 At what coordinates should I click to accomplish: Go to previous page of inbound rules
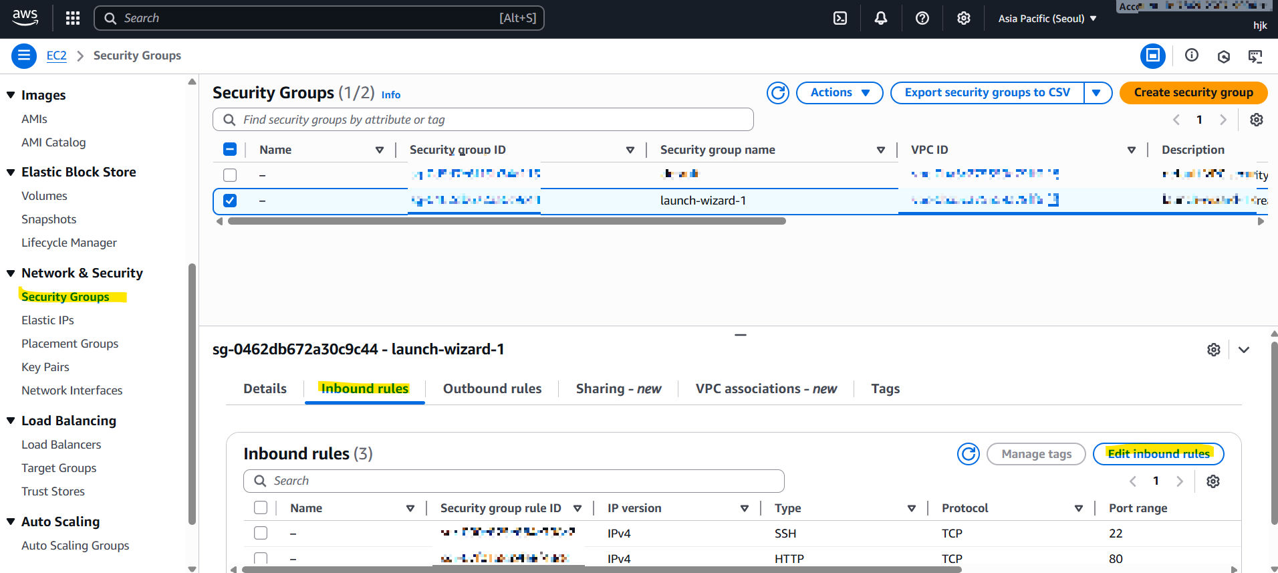click(x=1133, y=481)
